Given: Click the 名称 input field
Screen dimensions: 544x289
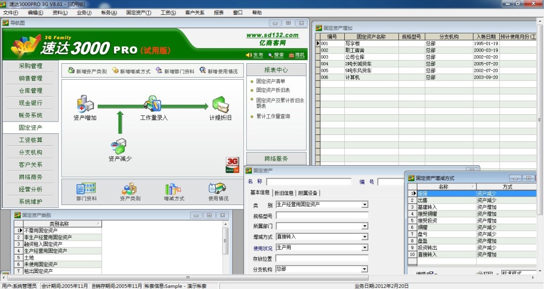Looking at the screenshot, I should click(309, 182).
